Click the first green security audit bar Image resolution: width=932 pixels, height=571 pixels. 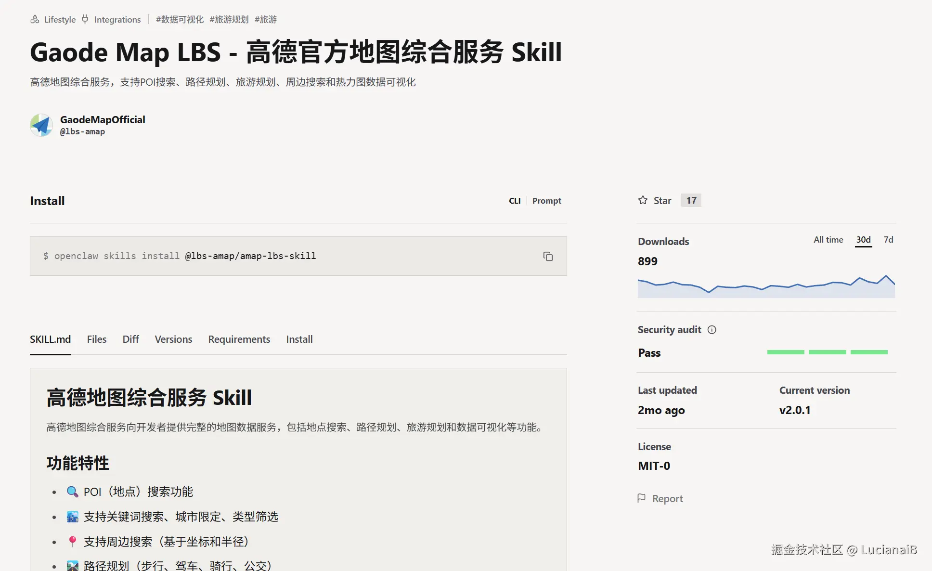click(786, 352)
